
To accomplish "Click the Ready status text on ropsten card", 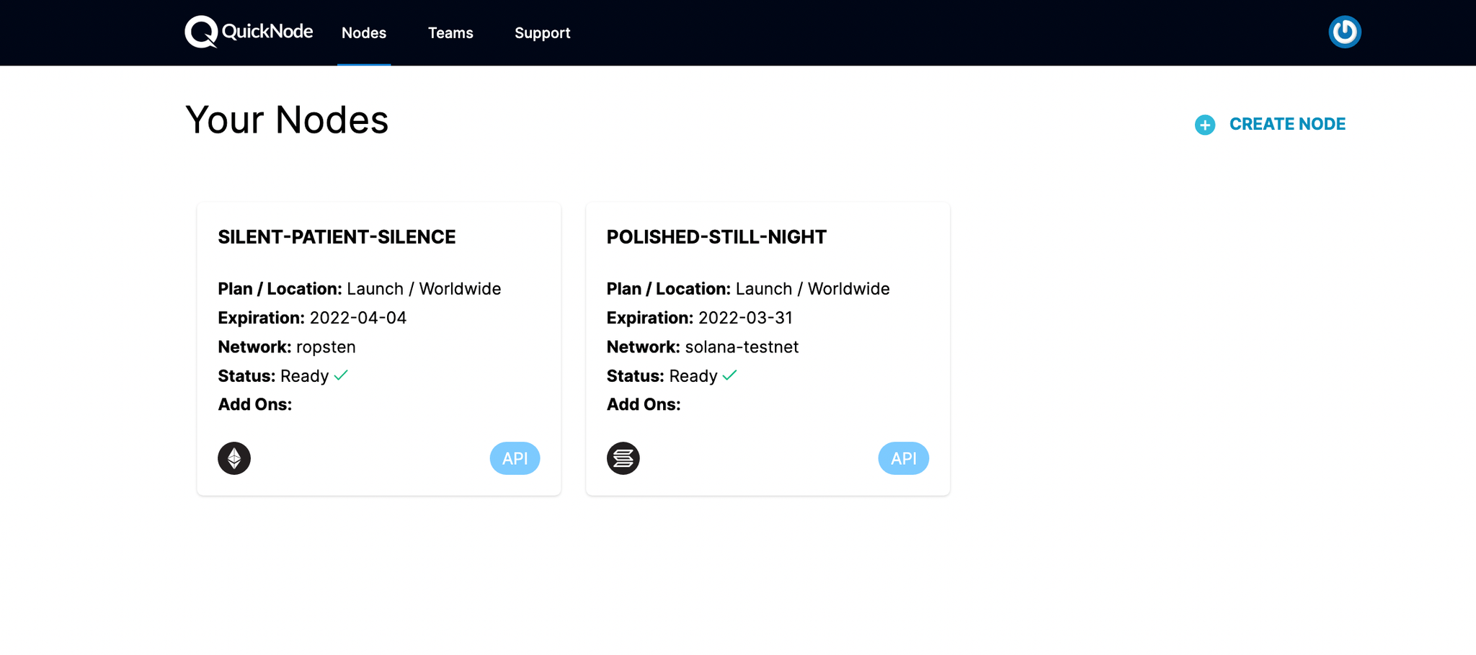I will (x=304, y=376).
